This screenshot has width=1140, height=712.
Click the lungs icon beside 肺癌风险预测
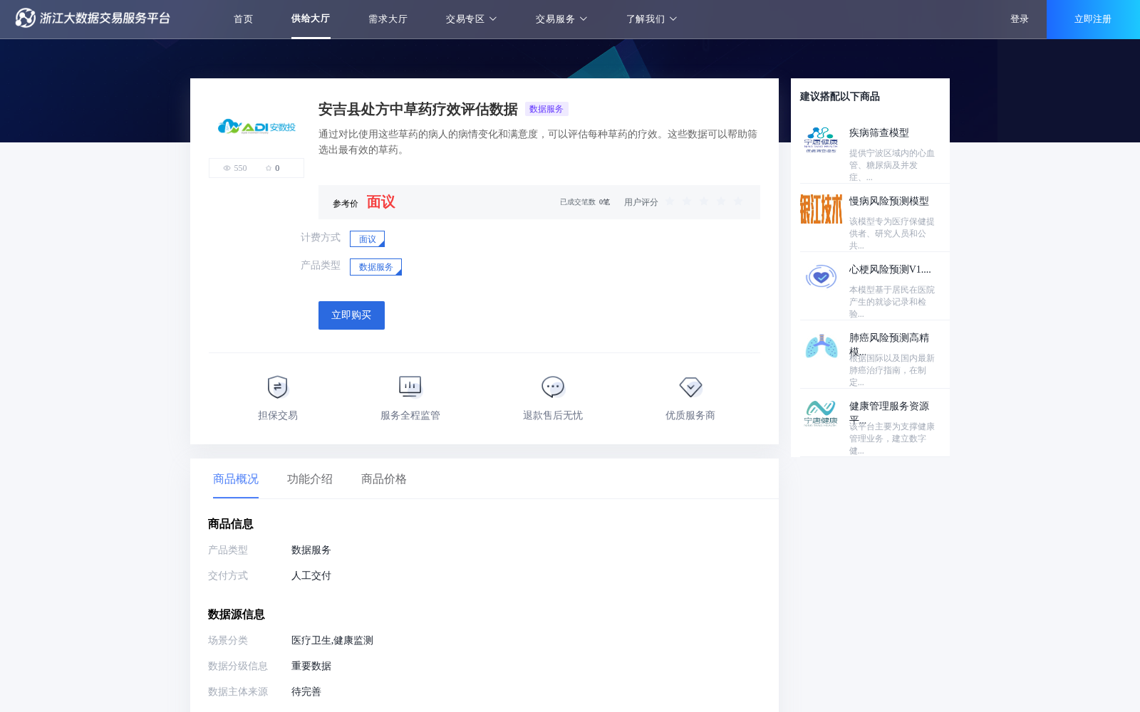[821, 346]
